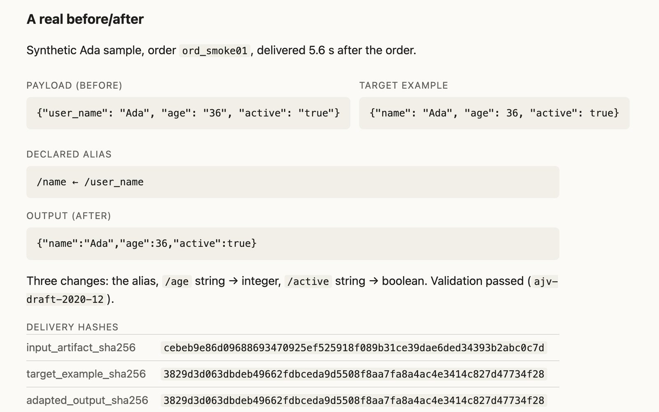Click the '/active' inline code
Image resolution: width=659 pixels, height=412 pixels.
click(308, 281)
